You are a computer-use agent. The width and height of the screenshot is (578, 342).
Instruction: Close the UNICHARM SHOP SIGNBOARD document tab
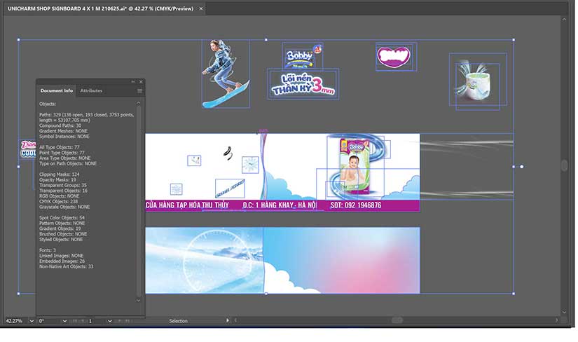click(201, 8)
